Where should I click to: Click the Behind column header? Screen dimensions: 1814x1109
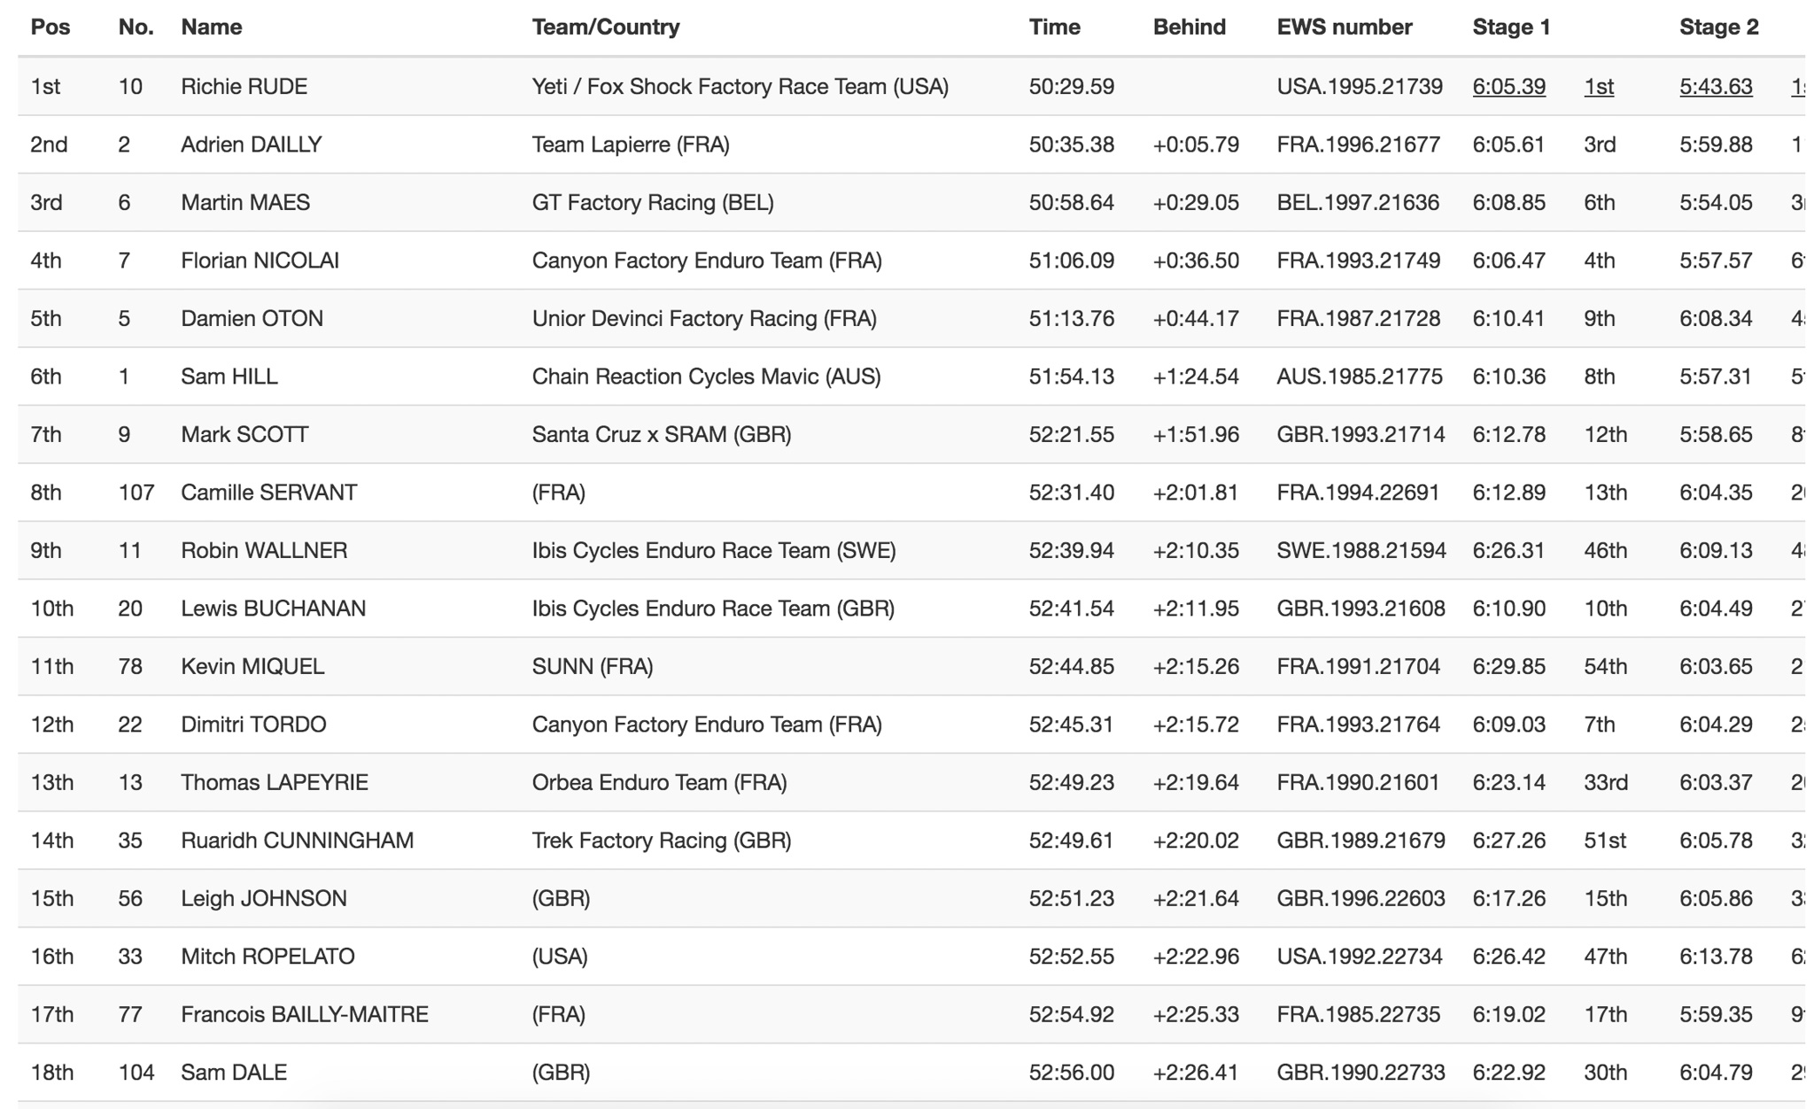click(x=1189, y=27)
